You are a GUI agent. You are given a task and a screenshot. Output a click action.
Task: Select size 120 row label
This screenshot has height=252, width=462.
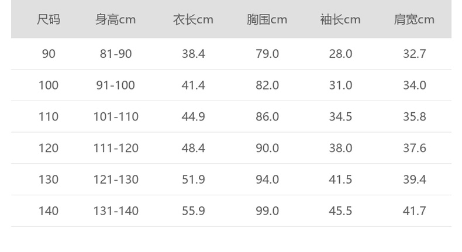[x=49, y=149]
